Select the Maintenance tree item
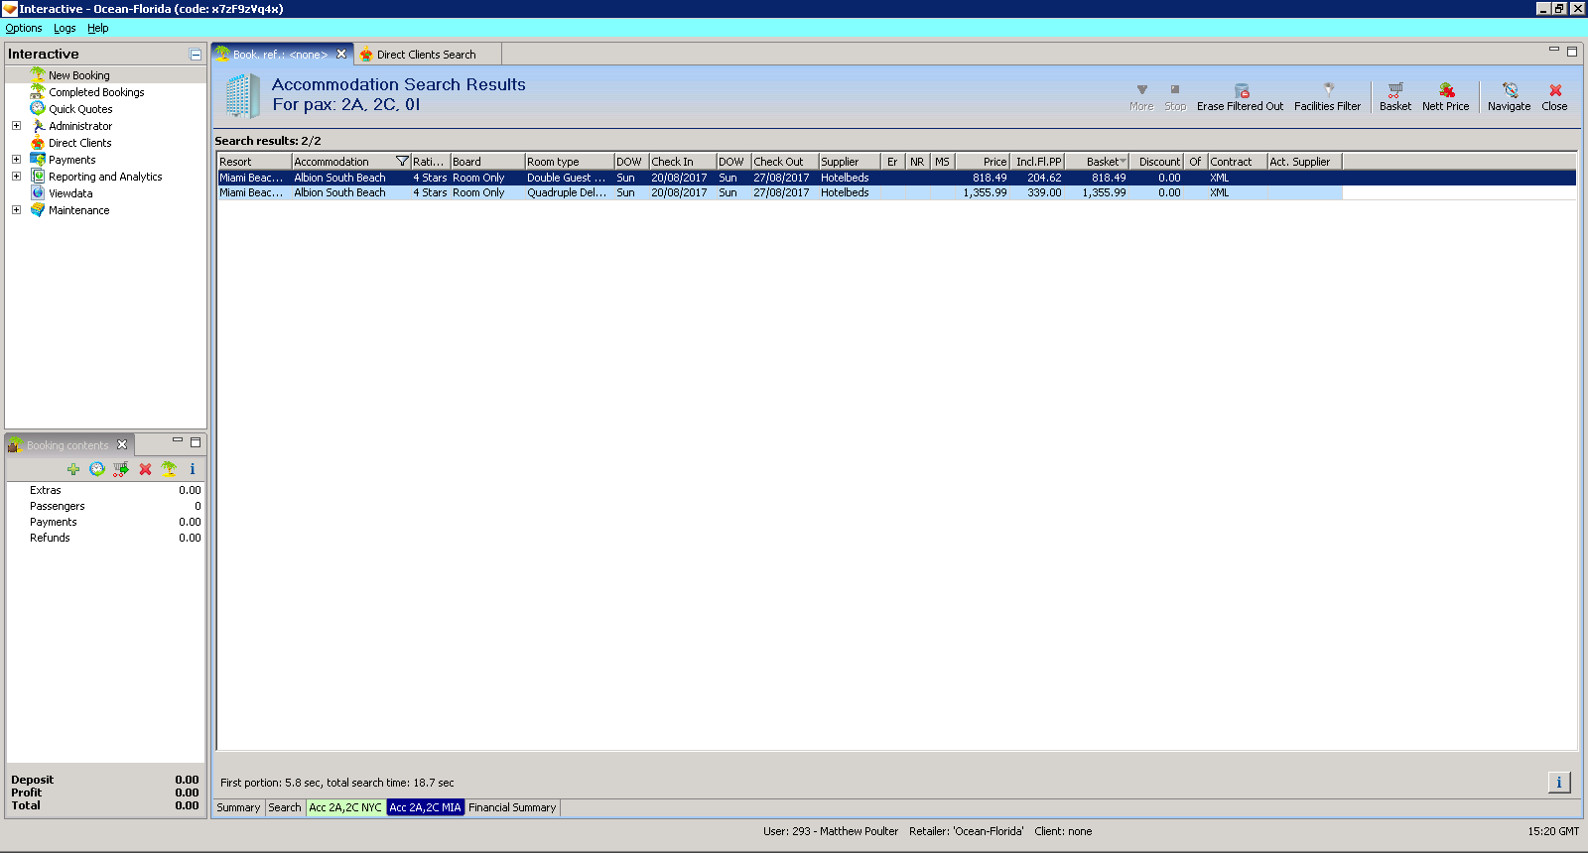This screenshot has width=1588, height=853. tap(79, 210)
